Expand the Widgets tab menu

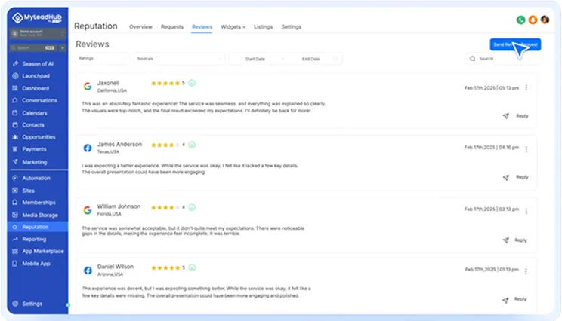[x=233, y=27]
